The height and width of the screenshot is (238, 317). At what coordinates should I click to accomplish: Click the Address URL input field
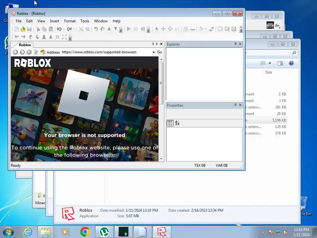pos(106,52)
